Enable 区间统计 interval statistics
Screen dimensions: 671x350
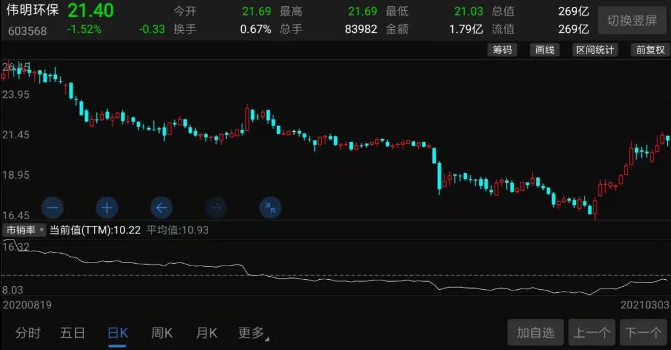coord(595,50)
